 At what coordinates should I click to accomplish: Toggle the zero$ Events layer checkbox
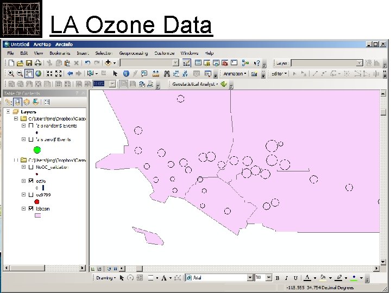pyautogui.click(x=31, y=139)
